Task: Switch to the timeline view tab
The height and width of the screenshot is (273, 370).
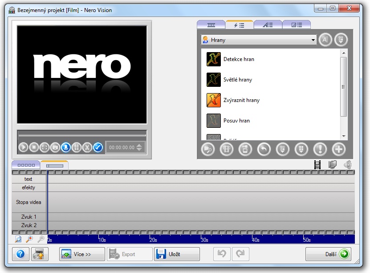Action: 54,165
